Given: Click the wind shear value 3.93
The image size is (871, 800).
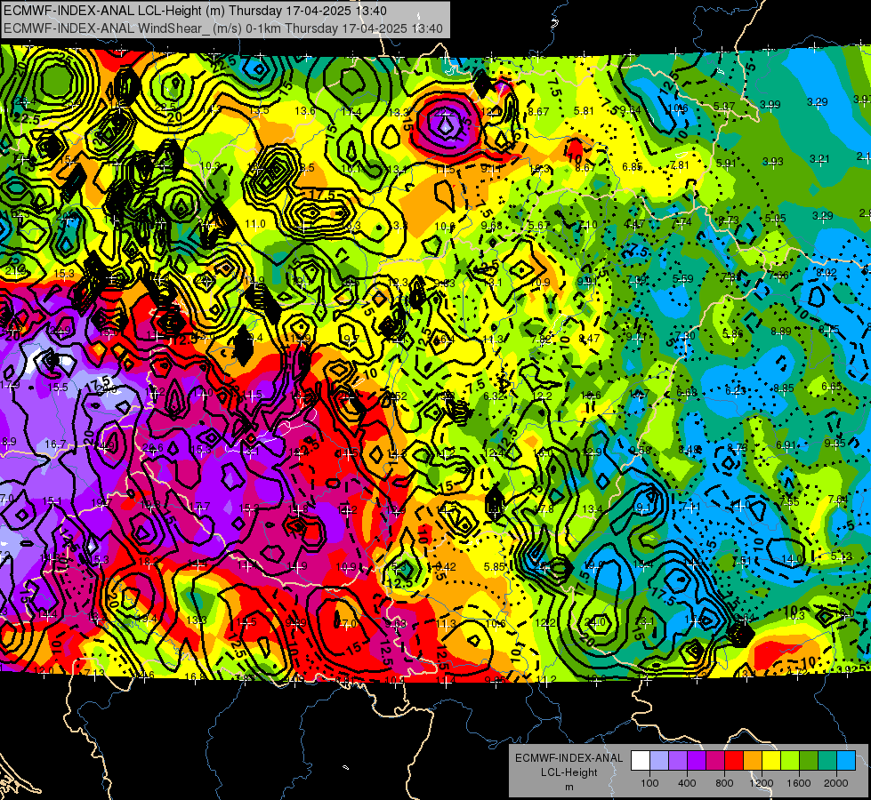Looking at the screenshot, I should pyautogui.click(x=772, y=162).
